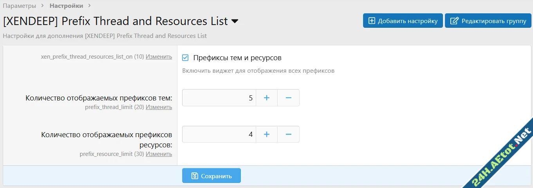
Task: Decrease thread prefixes count with minus
Action: point(289,98)
